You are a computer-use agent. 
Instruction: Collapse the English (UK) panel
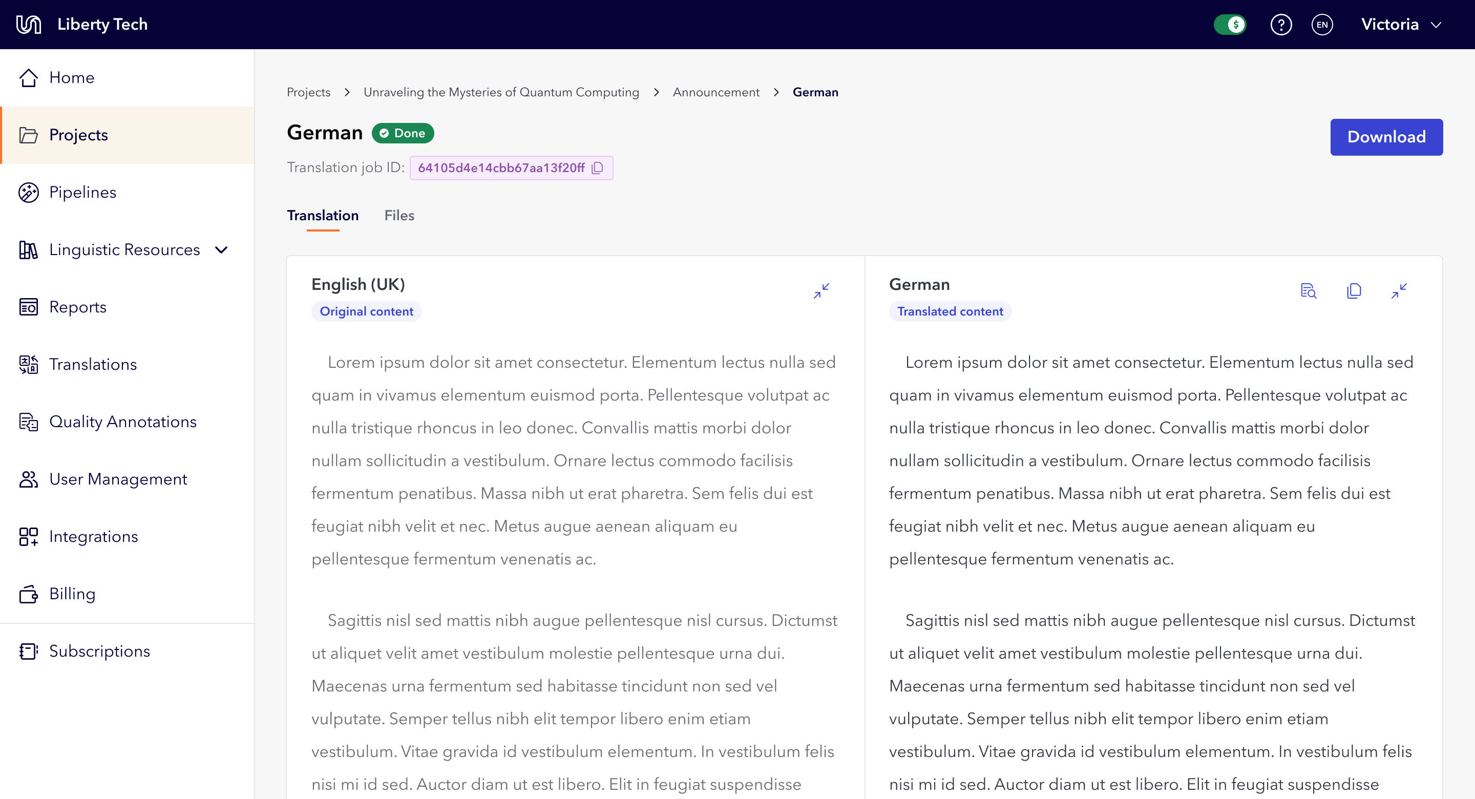click(x=821, y=291)
